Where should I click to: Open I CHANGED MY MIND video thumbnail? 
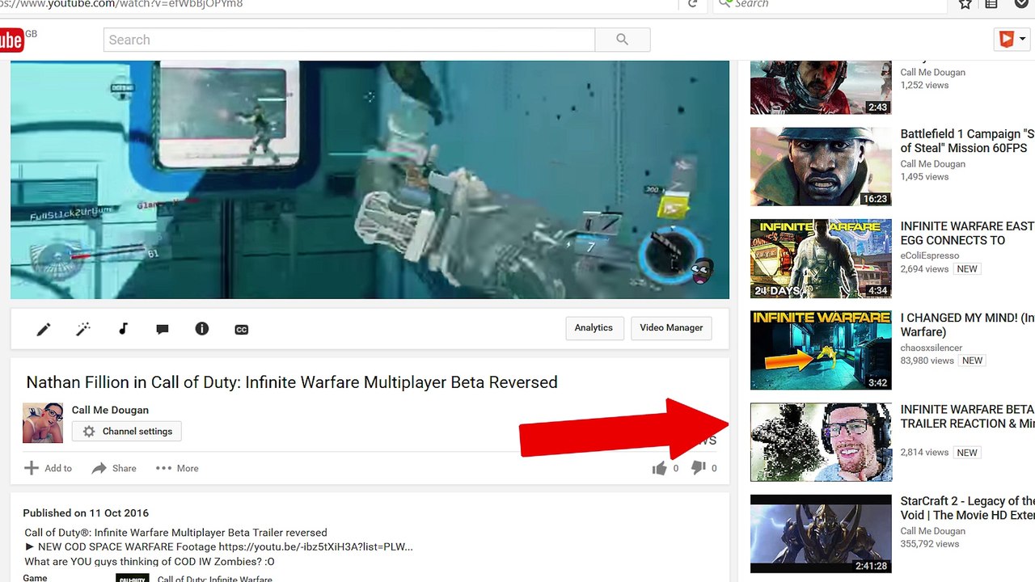coord(821,350)
